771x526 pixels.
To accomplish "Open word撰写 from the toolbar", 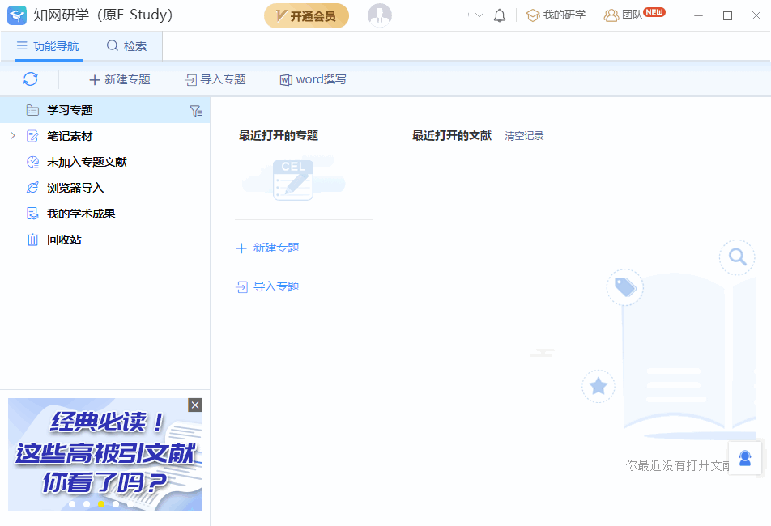I will [312, 78].
